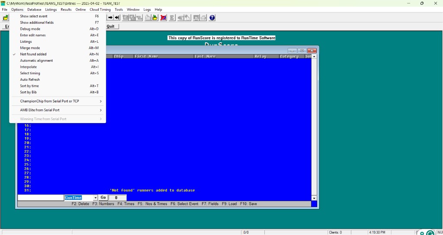Open the Results menu
The image size is (443, 235).
(x=66, y=10)
